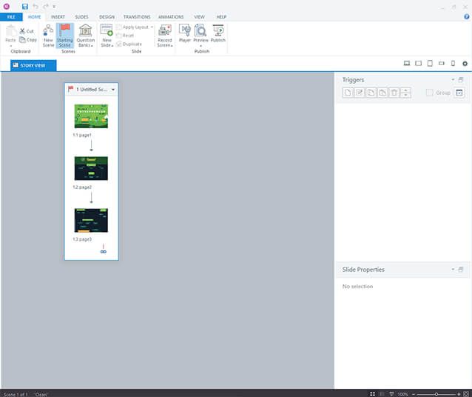
Task: Undock the Slide Properties panel
Action: click(x=461, y=269)
